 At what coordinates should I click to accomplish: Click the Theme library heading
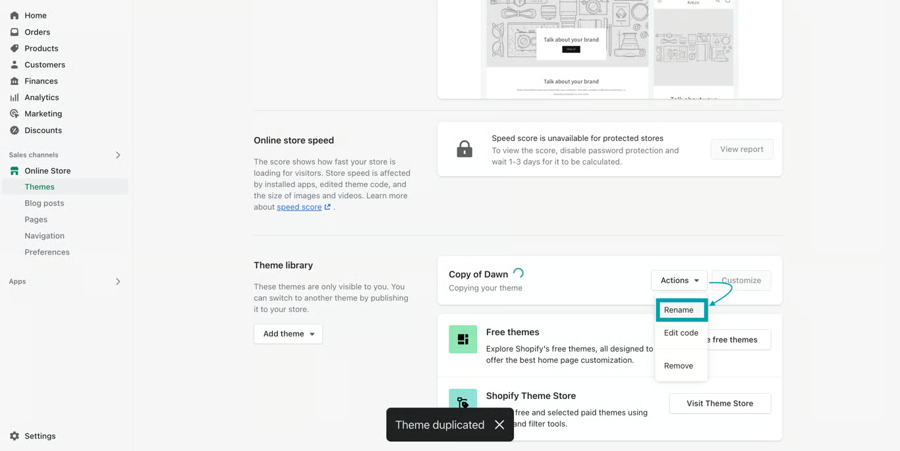coord(283,265)
